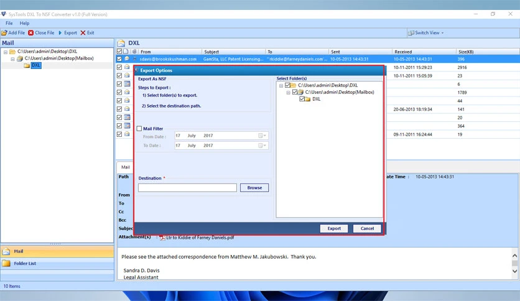Click the Browse button

(x=254, y=188)
